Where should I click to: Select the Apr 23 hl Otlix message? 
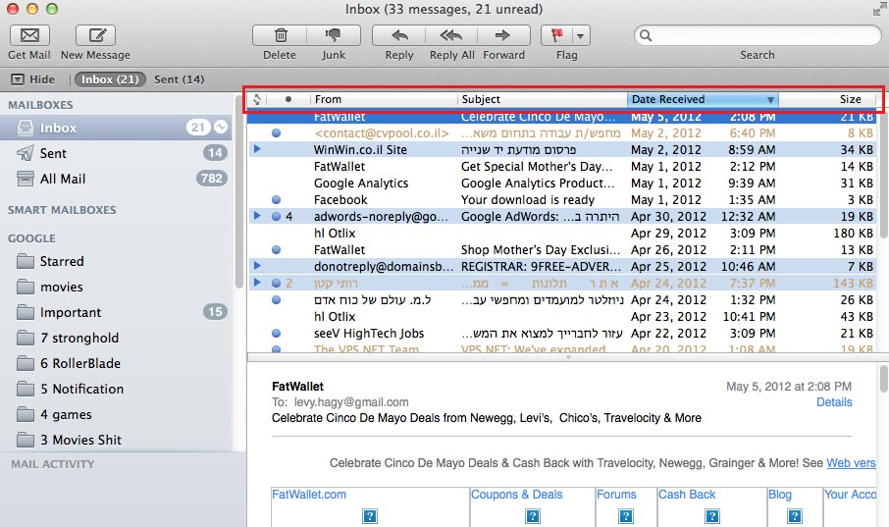(x=562, y=317)
